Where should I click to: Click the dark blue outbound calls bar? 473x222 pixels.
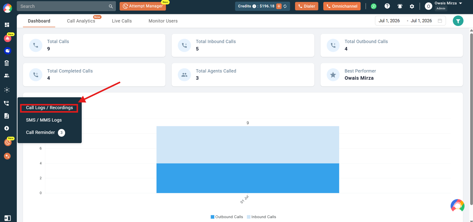pyautogui.click(x=248, y=178)
